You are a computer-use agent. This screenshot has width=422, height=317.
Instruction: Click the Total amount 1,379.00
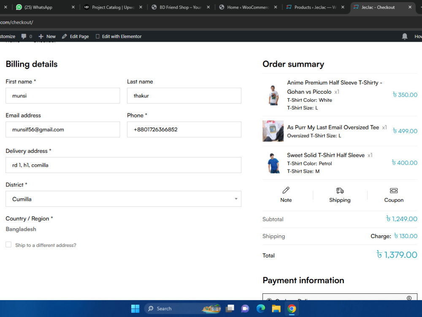point(397,255)
